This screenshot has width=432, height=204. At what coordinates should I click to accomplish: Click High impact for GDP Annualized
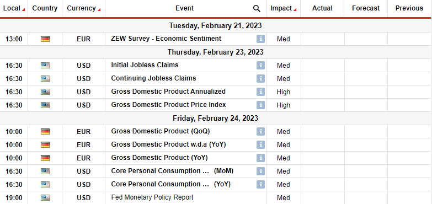[283, 92]
